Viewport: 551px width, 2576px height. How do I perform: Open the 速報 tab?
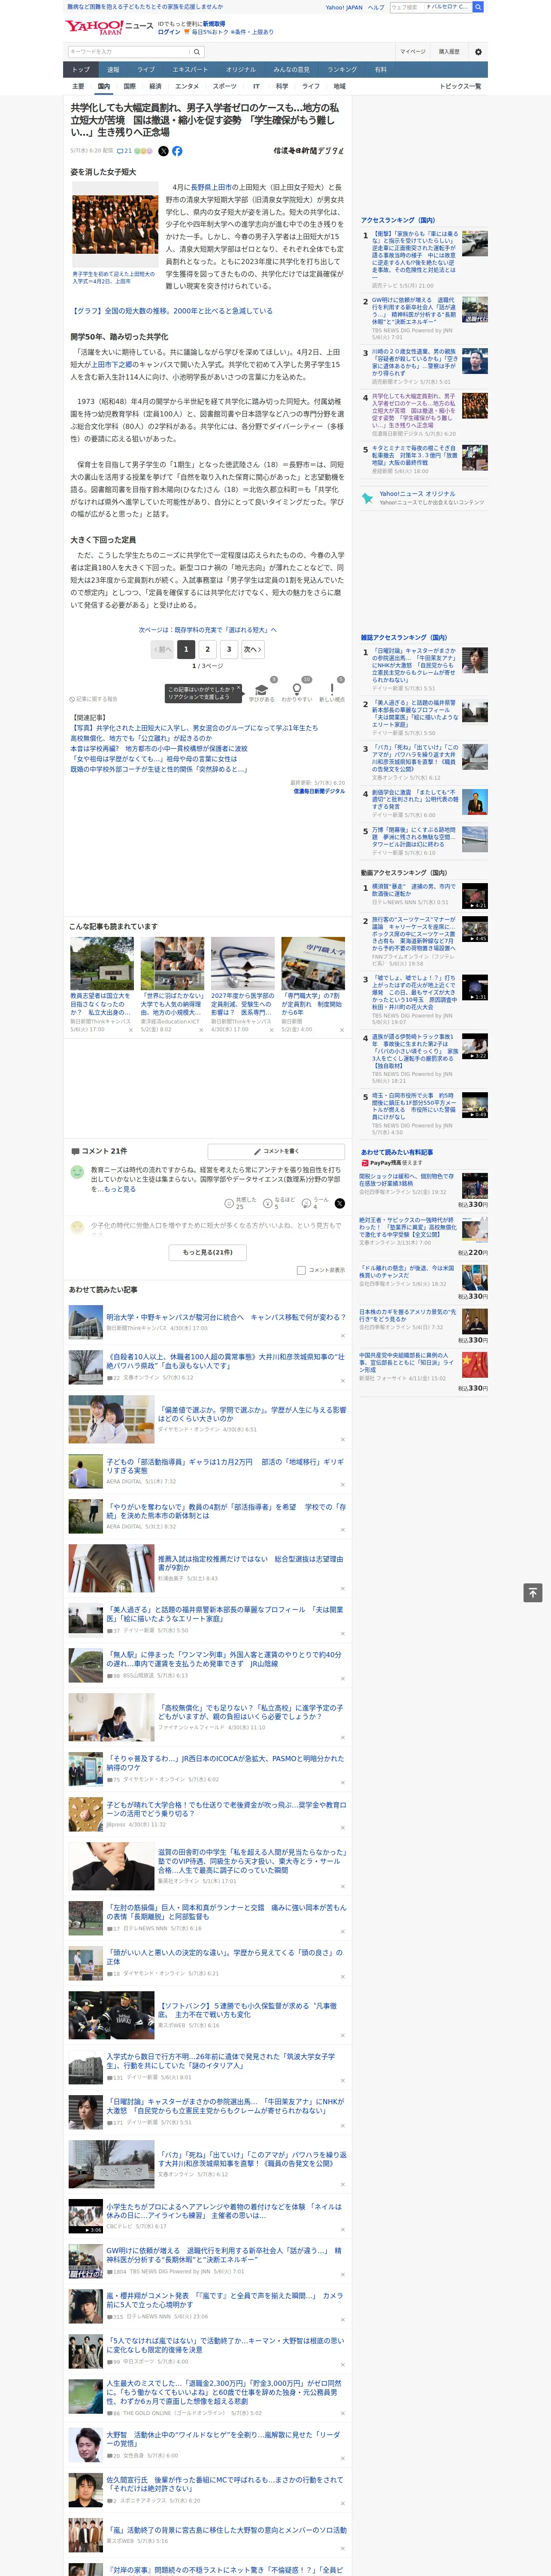pos(113,70)
